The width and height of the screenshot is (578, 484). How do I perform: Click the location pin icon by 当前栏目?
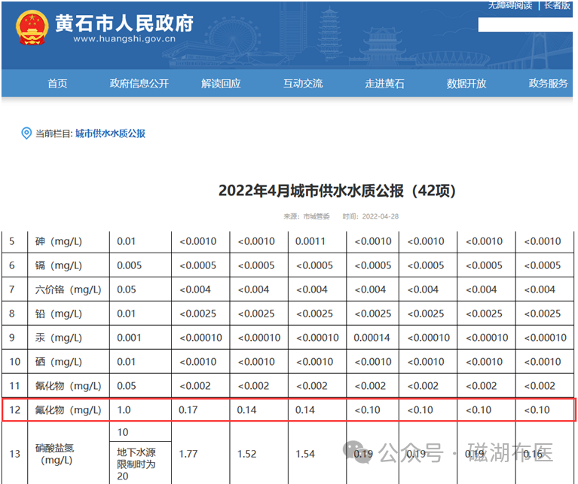(26, 133)
